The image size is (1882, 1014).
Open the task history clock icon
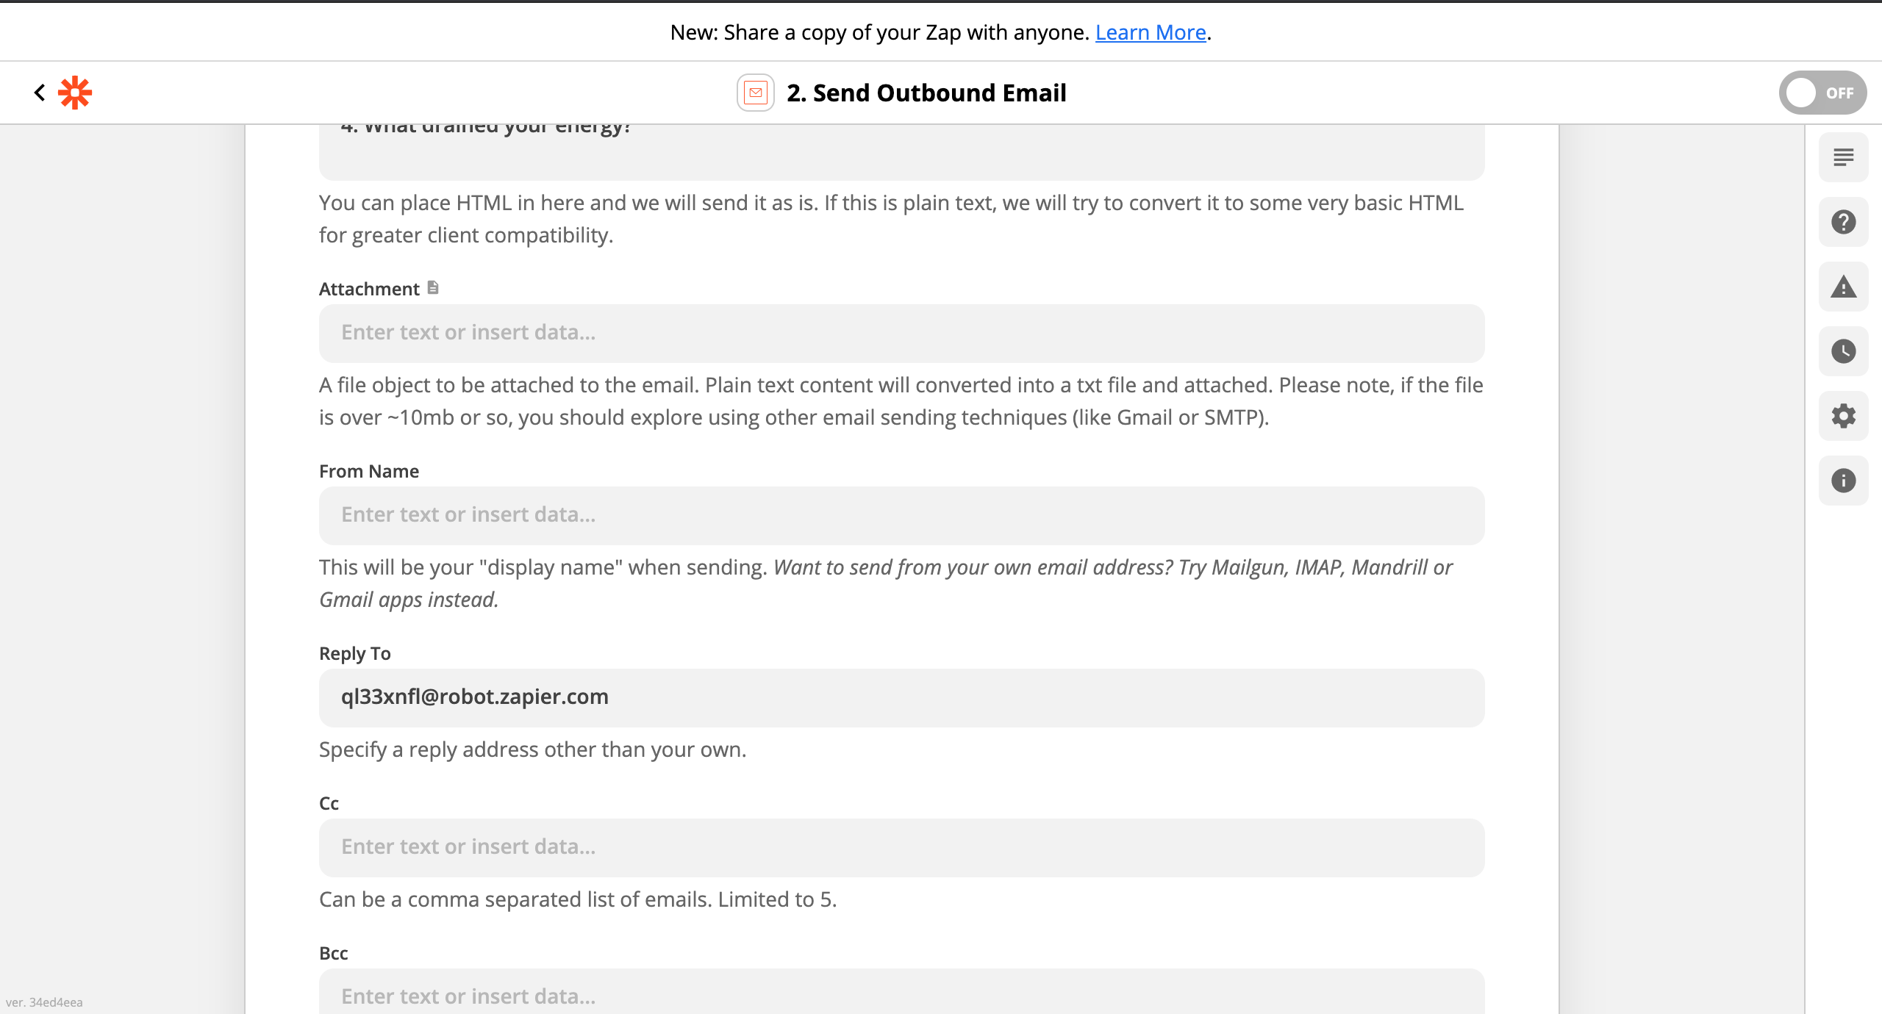(x=1844, y=351)
